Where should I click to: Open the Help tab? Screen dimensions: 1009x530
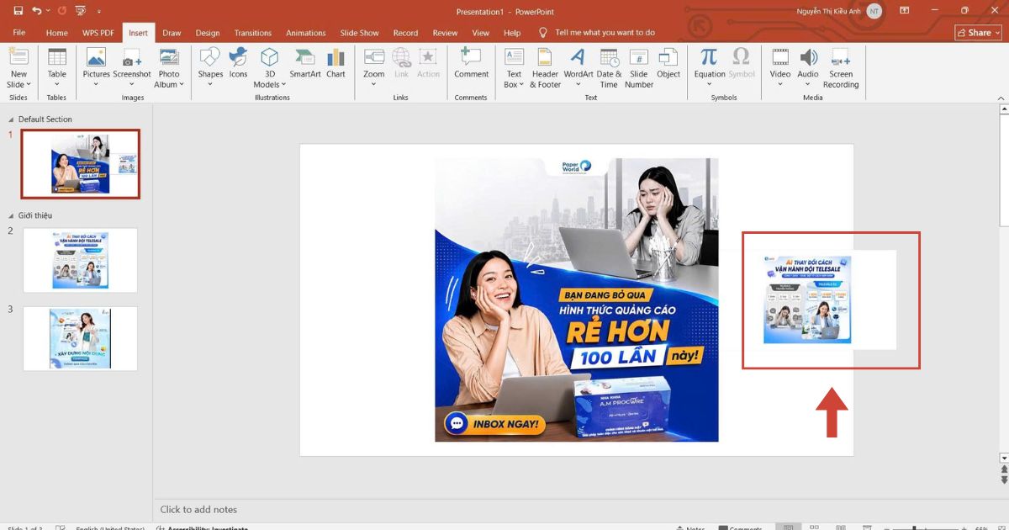pyautogui.click(x=512, y=33)
